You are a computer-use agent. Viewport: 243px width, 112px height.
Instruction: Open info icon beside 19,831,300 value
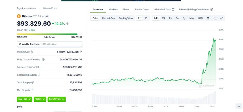pyautogui.click(x=81, y=75)
